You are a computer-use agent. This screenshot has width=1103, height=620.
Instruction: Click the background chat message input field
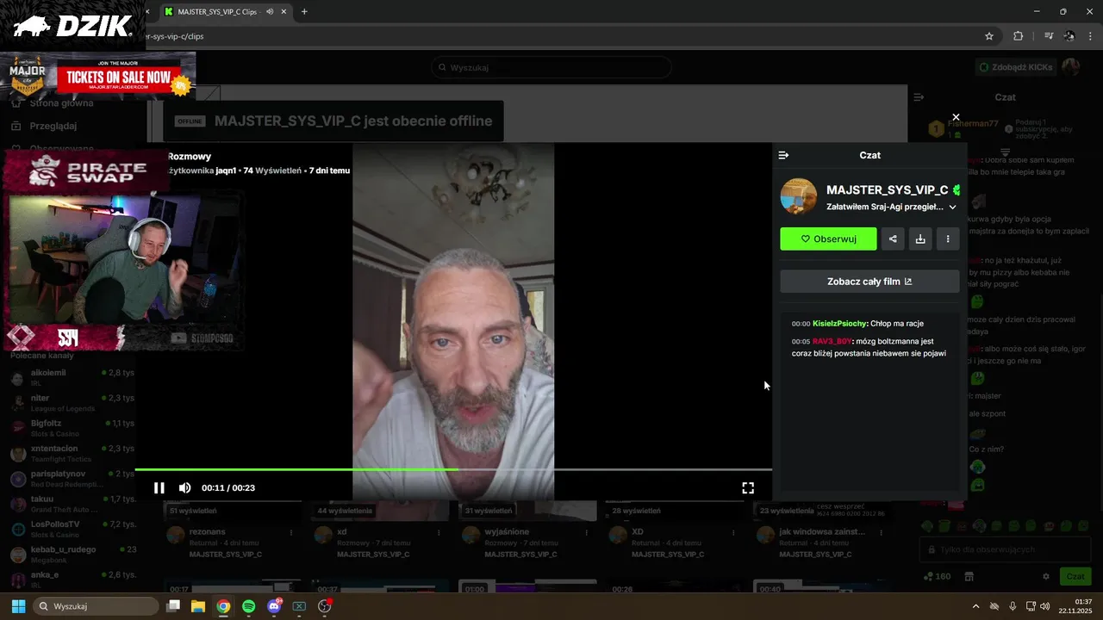[1006, 549]
